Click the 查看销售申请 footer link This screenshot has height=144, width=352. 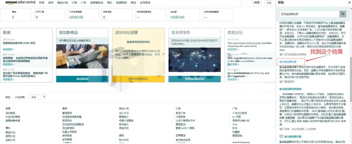coord(13,120)
